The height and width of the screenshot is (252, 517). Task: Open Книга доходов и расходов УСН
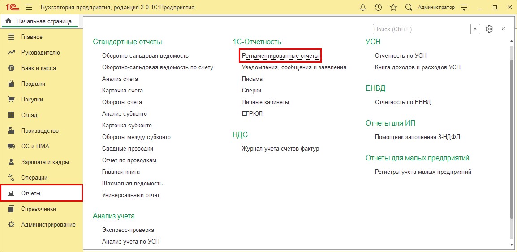point(418,67)
